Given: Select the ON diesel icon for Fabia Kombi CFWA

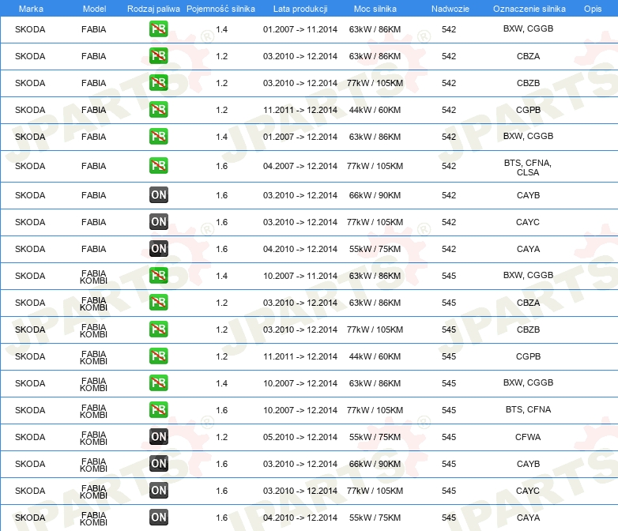Looking at the screenshot, I should [158, 436].
